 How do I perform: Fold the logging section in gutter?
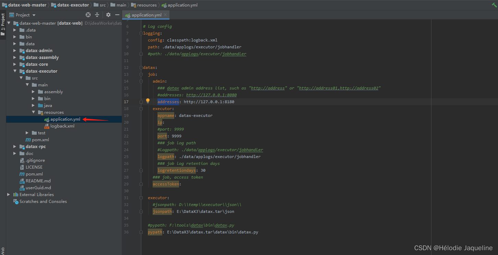pos(141,33)
